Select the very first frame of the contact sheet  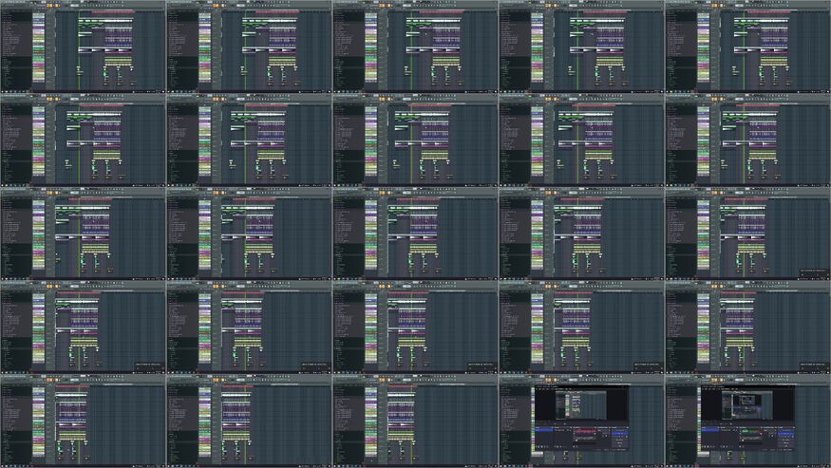click(83, 47)
